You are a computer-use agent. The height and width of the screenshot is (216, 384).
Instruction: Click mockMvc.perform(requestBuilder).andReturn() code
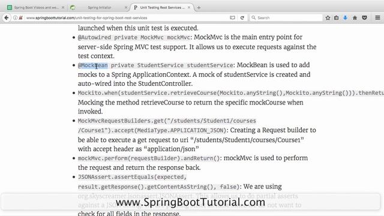coord(149,158)
